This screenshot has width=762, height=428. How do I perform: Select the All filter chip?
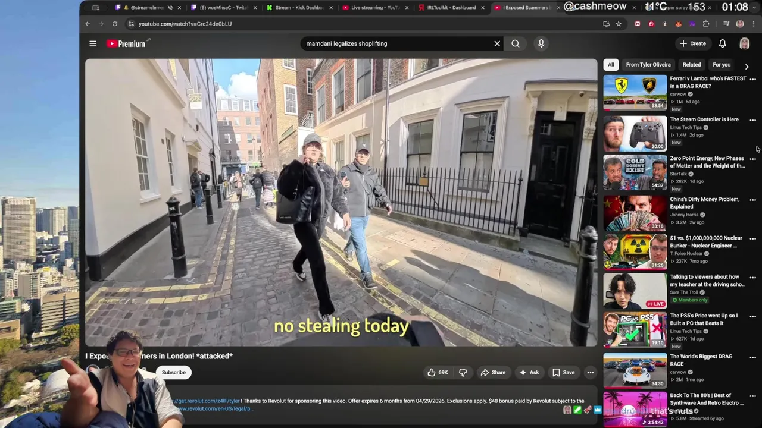point(611,65)
